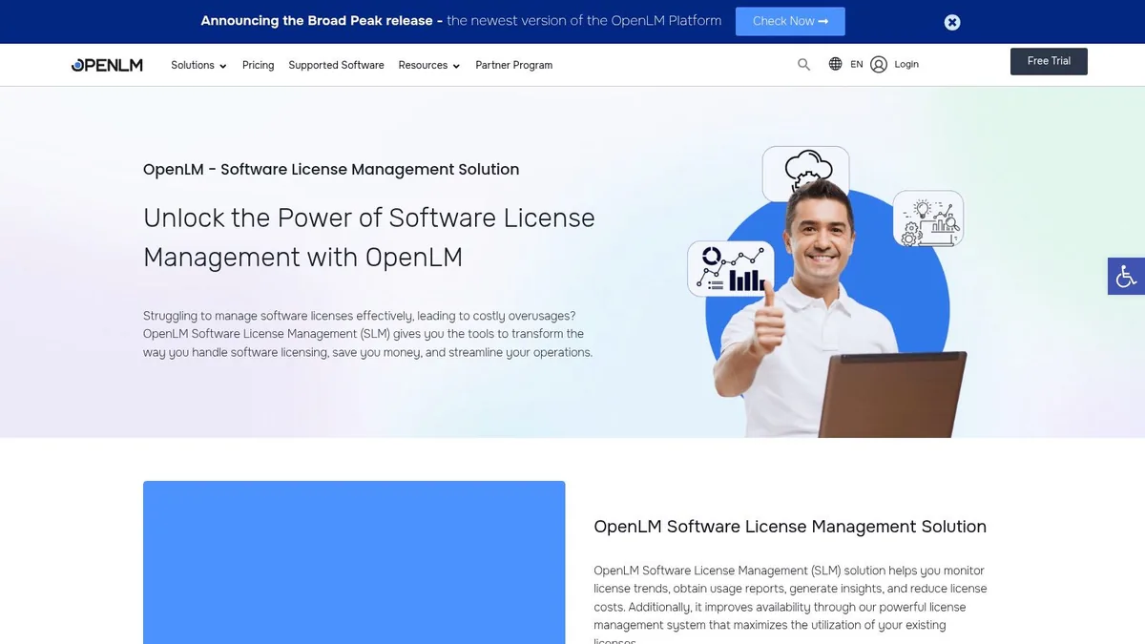Click "OpenLM - Software License Management Solution" subtitle

click(331, 170)
